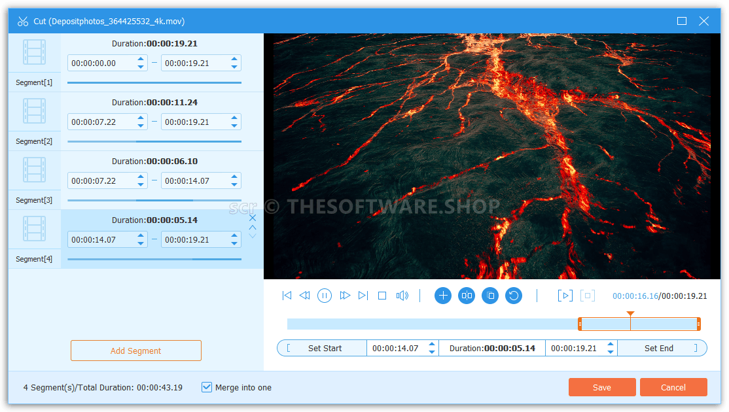
Task: Save the cut settings
Action: coord(601,387)
